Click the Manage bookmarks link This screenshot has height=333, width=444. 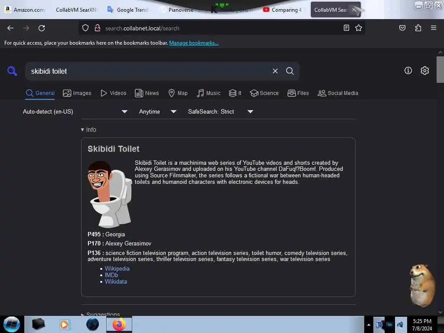pyautogui.click(x=194, y=43)
